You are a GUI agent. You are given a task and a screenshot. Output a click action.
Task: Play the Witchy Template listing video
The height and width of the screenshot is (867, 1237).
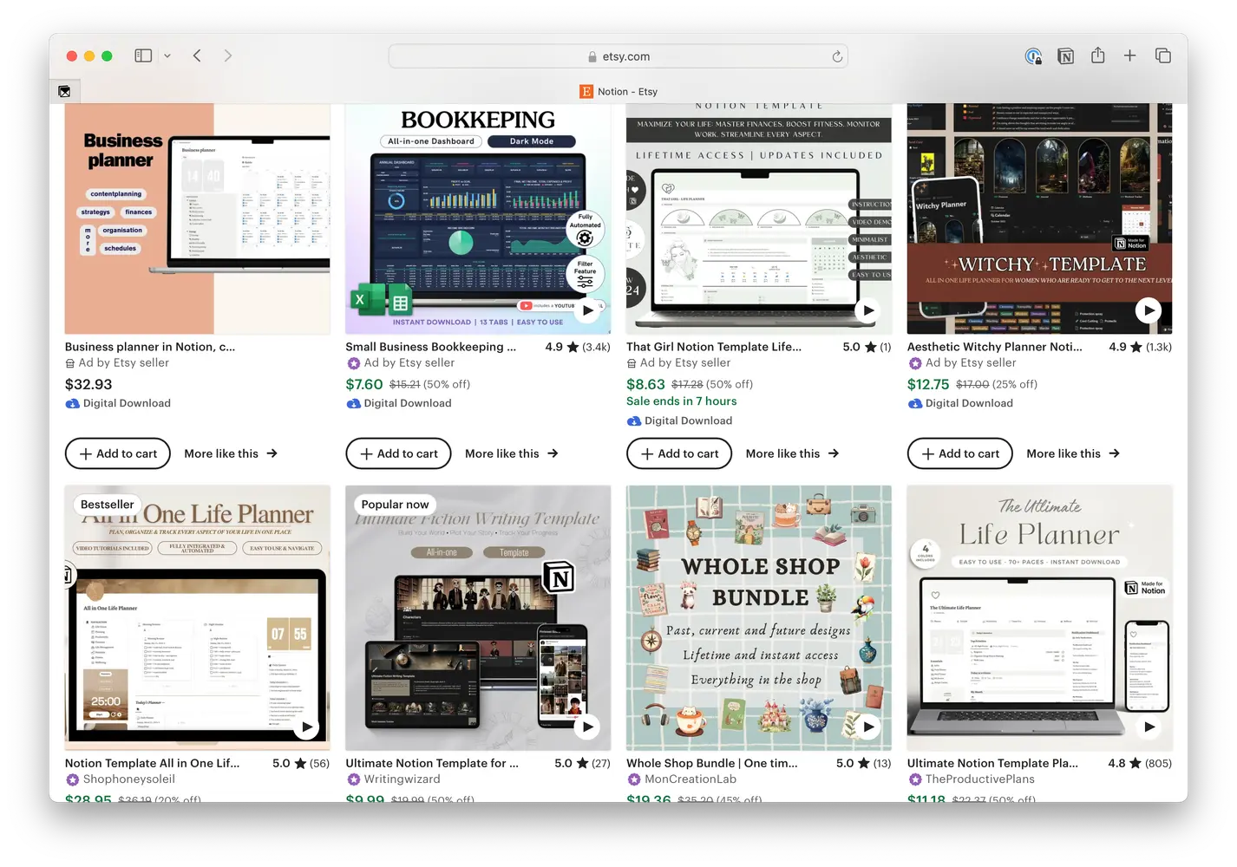(1149, 310)
